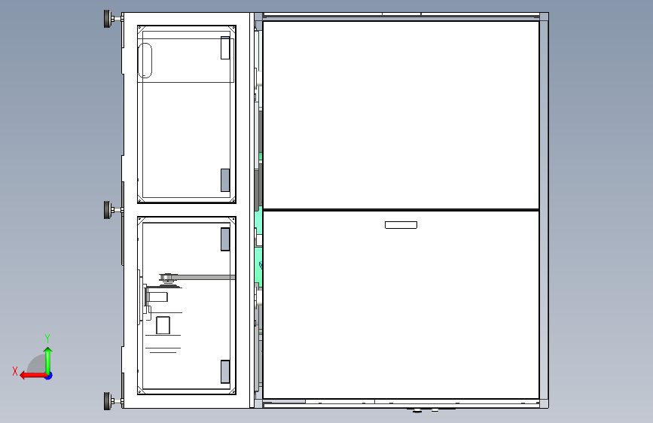Select the bottom-left leveling foot of the cabinet
653x423 pixels.
pos(113,401)
